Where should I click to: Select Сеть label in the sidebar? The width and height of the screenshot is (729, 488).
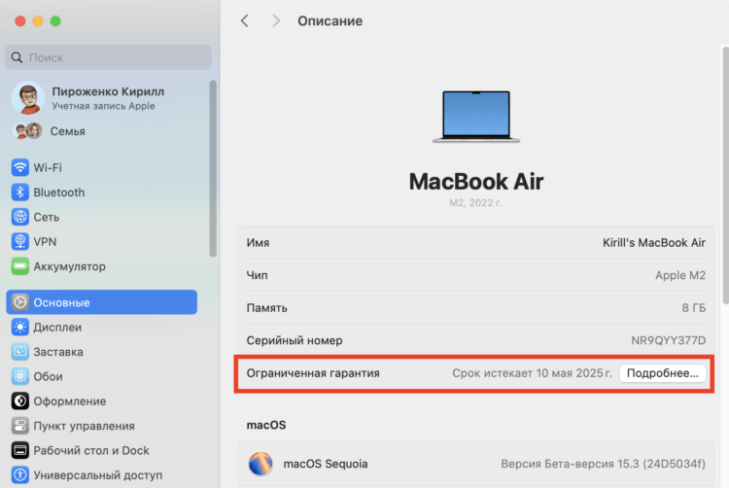(47, 217)
